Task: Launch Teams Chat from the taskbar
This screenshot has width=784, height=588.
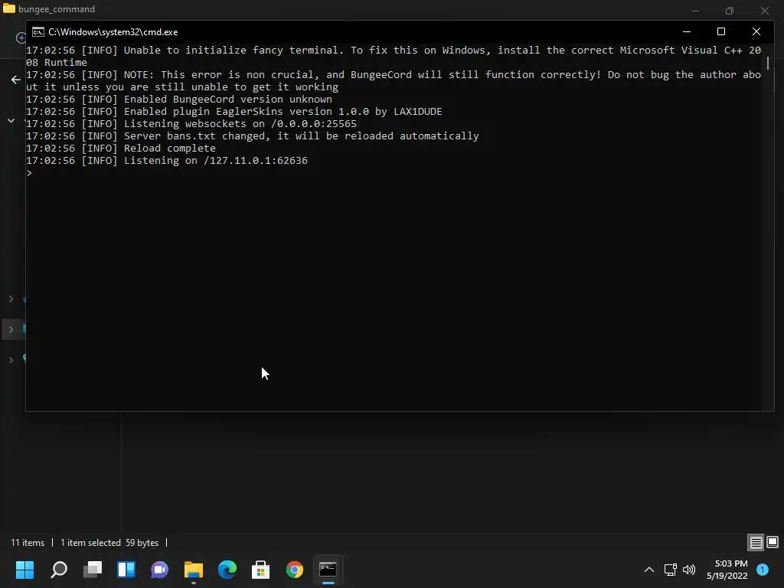Action: tap(159, 569)
